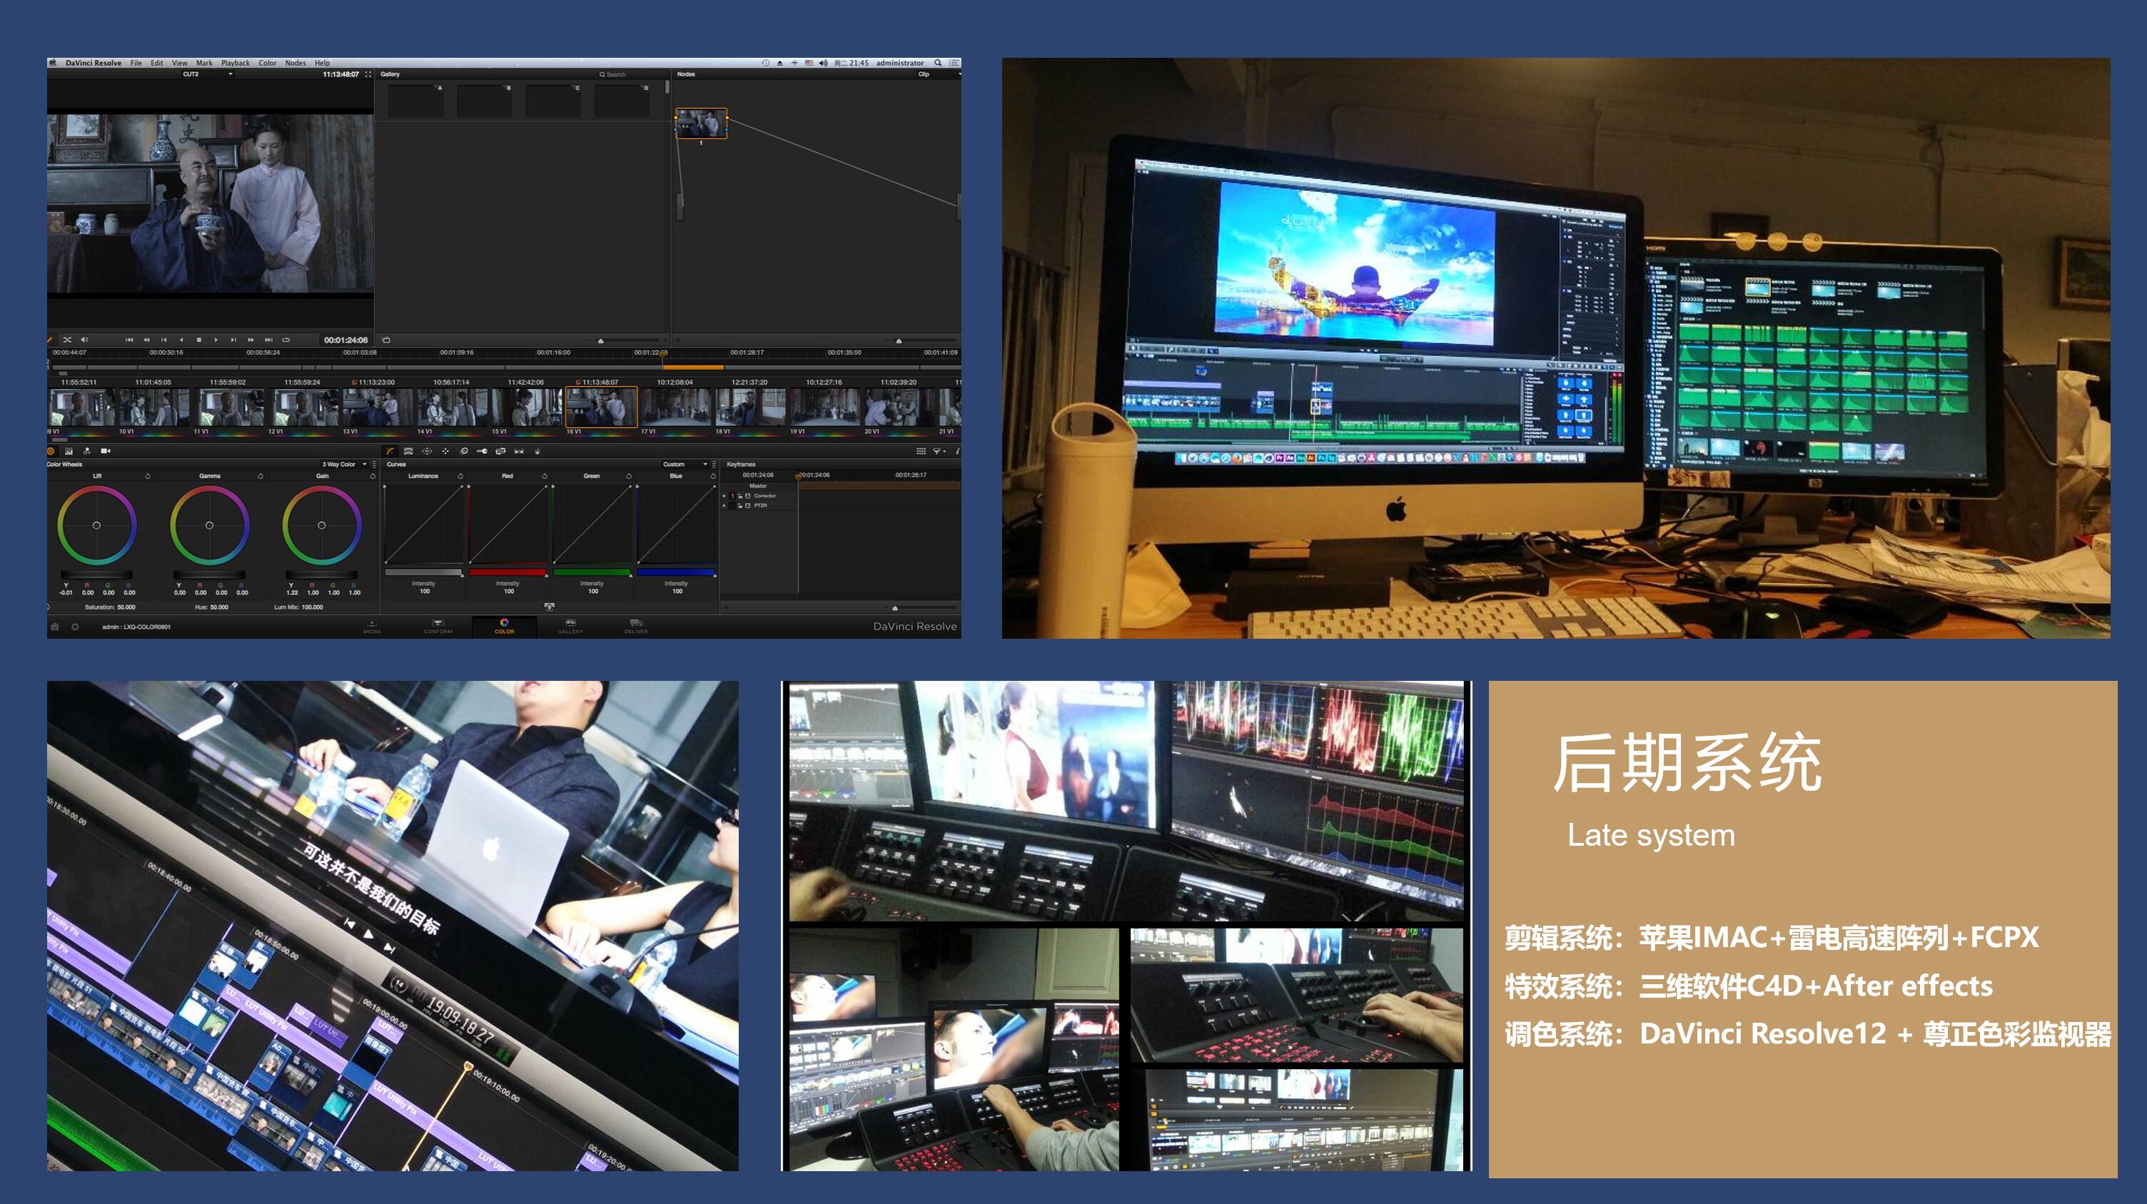The height and width of the screenshot is (1204, 2147).
Task: Toggle auto-keyframe on Corrector track
Action: 749,497
